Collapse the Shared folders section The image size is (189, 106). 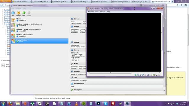[79, 84]
